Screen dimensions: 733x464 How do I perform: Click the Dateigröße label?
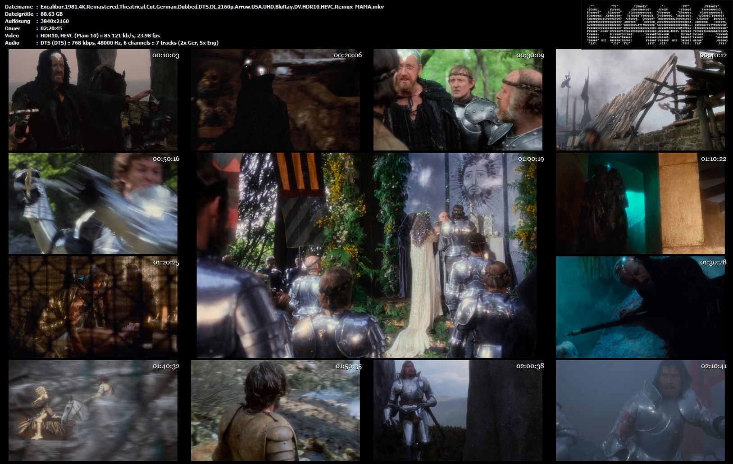[18, 14]
